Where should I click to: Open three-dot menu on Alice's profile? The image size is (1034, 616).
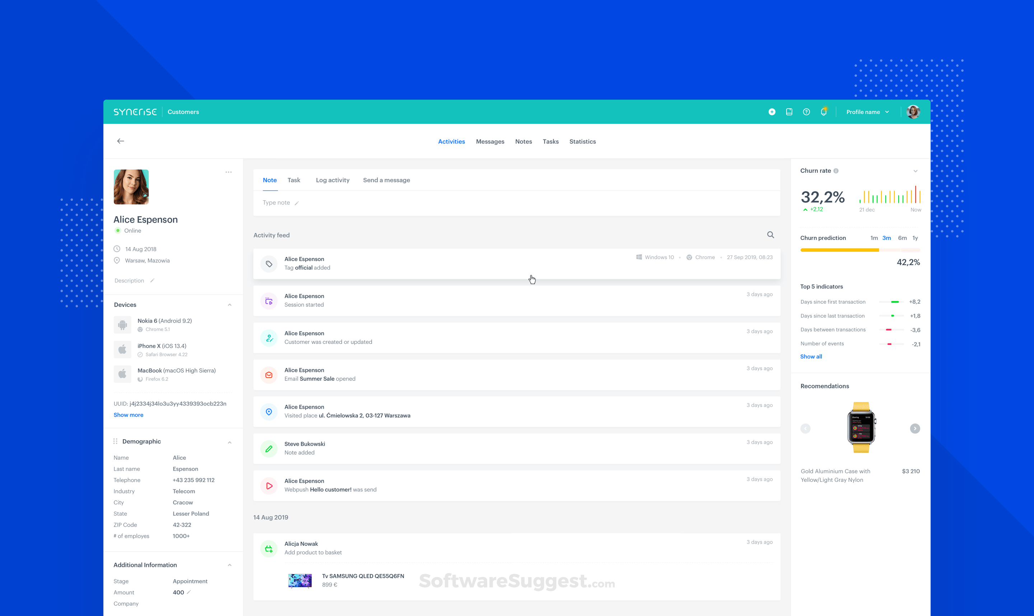[229, 172]
